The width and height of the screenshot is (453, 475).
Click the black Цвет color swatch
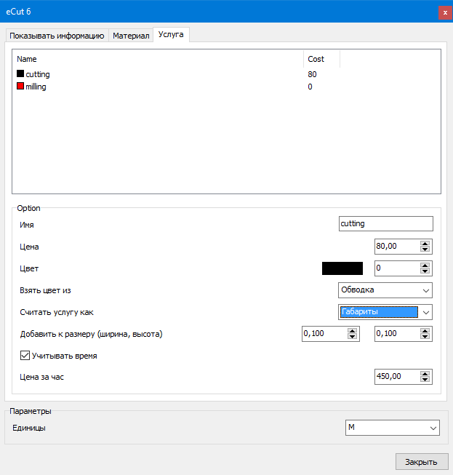[x=342, y=268]
